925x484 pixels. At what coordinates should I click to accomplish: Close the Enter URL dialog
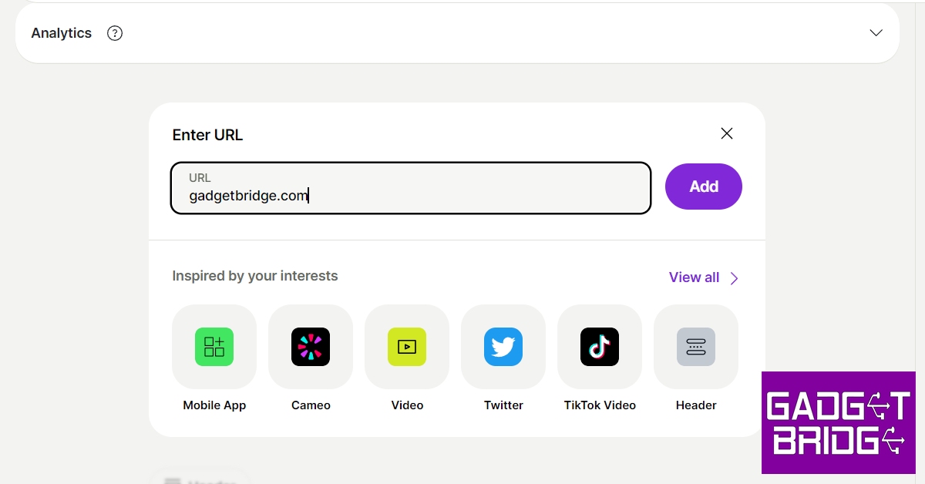[x=726, y=133]
